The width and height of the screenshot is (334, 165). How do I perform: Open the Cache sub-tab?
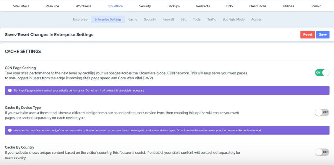pos(133,19)
